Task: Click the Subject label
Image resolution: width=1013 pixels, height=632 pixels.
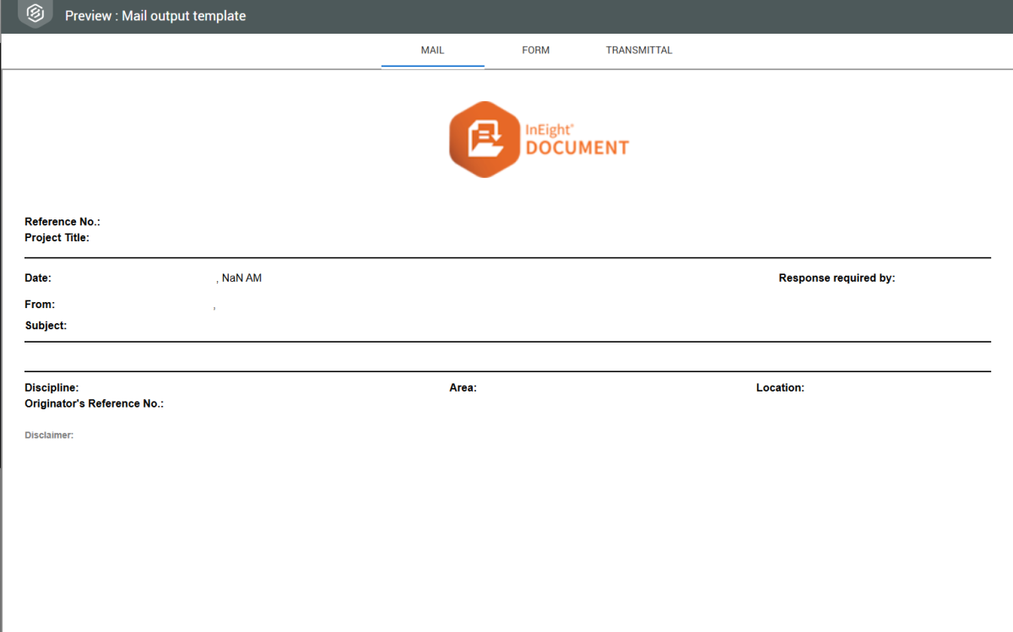Action: pyautogui.click(x=46, y=326)
